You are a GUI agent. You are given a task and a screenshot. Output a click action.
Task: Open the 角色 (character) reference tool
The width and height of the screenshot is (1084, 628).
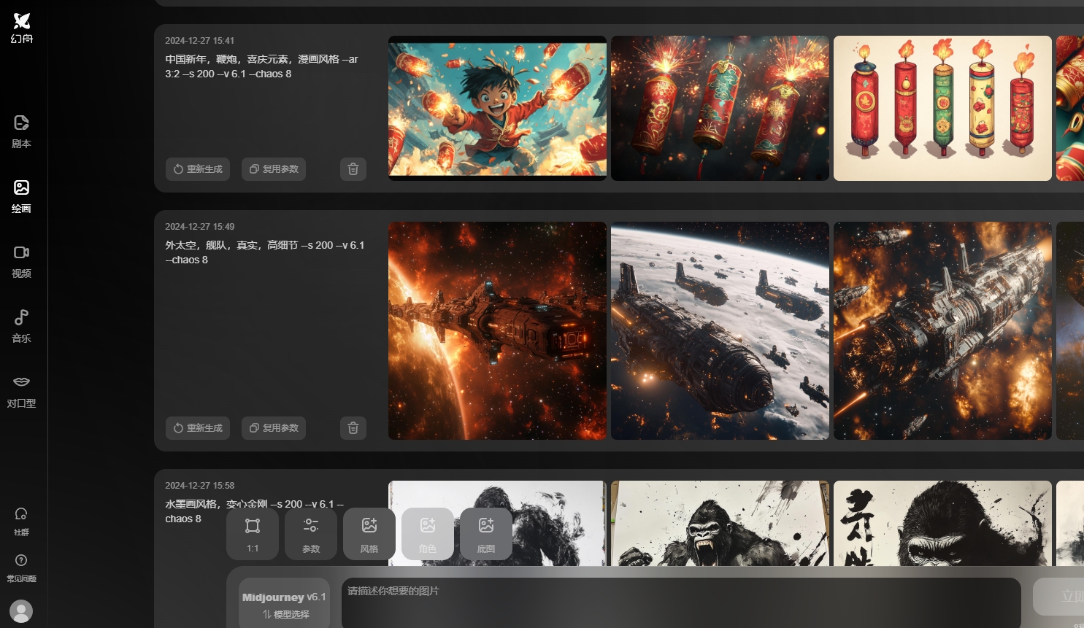coord(428,534)
